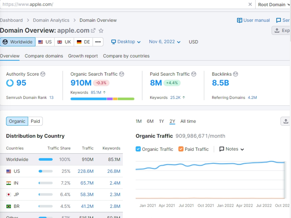Click the US traffic share bar
Image resolution: width=291 pixels, height=218 pixels.
46,171
